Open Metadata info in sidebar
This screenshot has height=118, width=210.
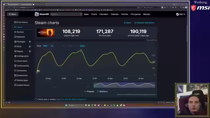click(x=20, y=37)
